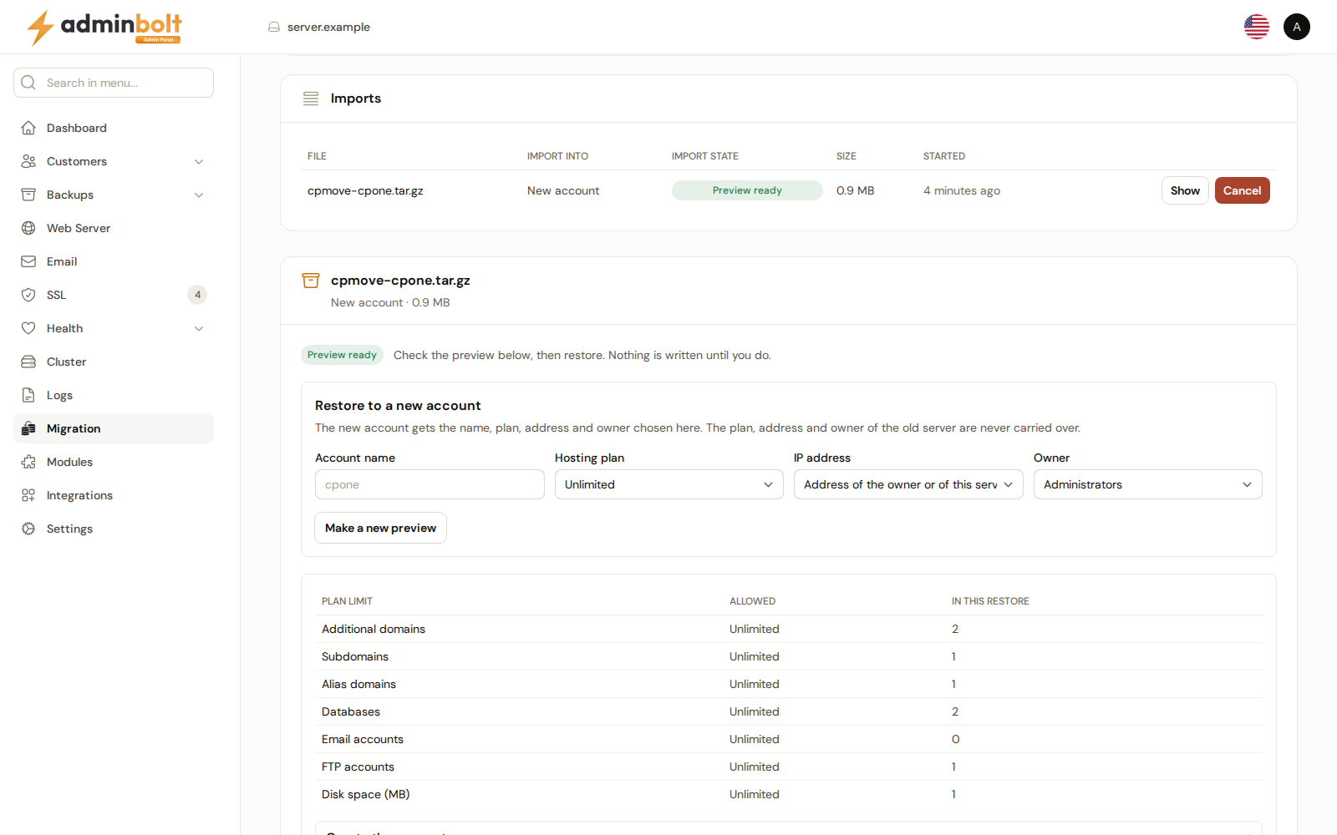This screenshot has height=835, width=1337.
Task: Click the server.example hostname text
Action: [328, 27]
